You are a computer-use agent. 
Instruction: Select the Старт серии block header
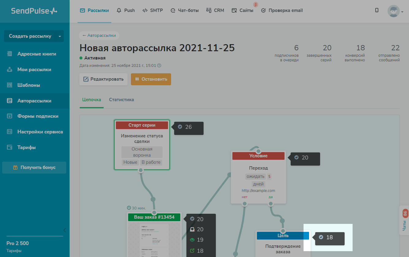click(x=142, y=125)
